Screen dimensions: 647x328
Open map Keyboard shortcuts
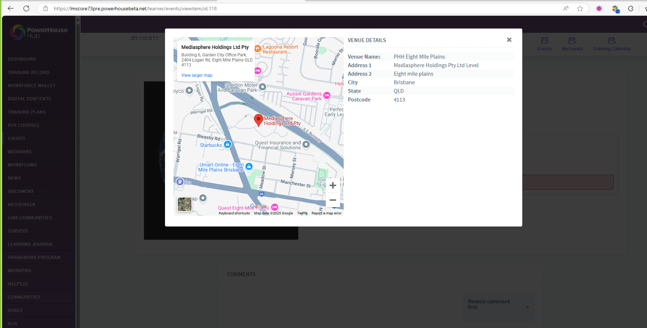click(234, 213)
